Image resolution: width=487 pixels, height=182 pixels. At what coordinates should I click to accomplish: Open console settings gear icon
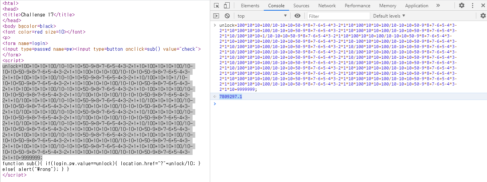[483, 16]
